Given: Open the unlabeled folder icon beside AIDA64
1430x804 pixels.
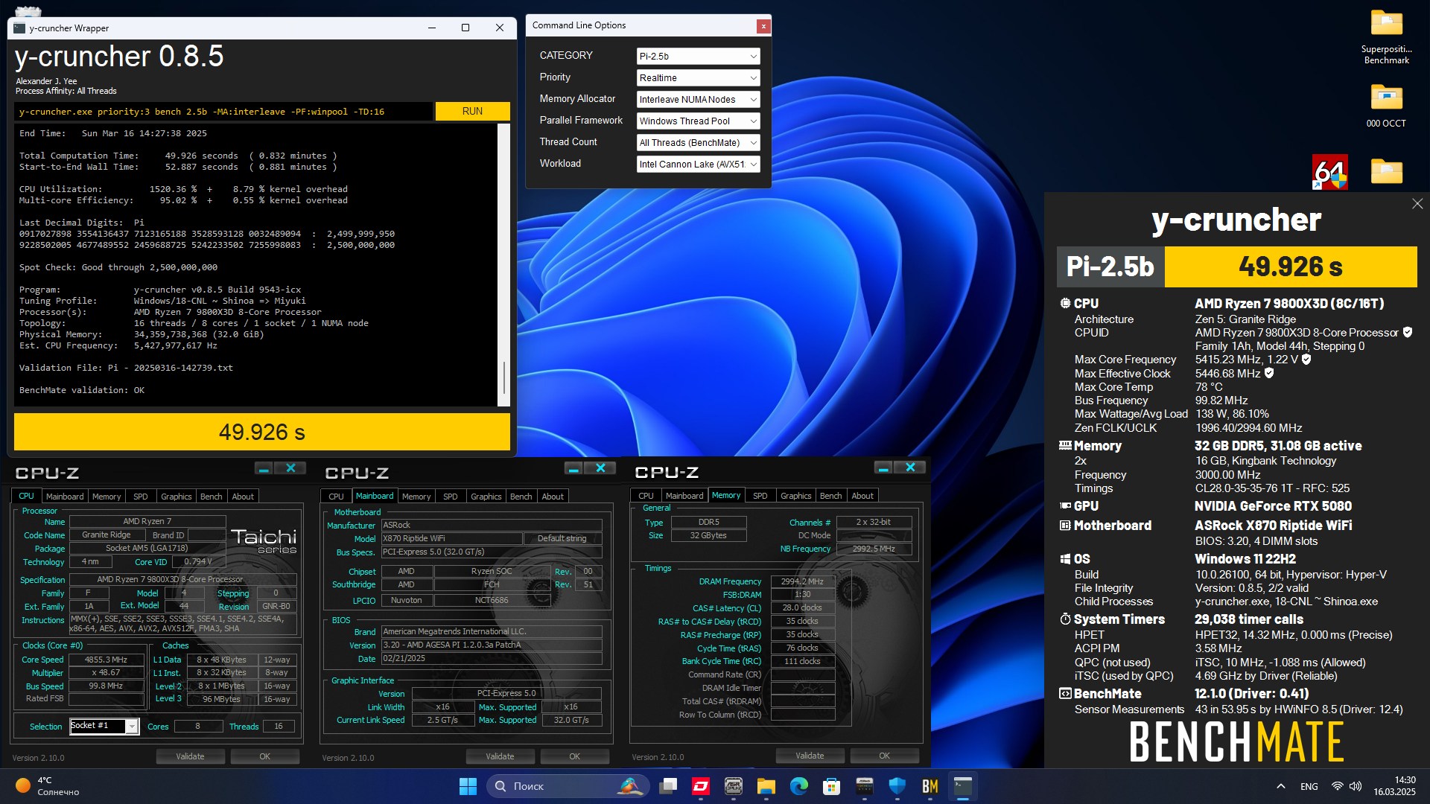Looking at the screenshot, I should (x=1386, y=172).
